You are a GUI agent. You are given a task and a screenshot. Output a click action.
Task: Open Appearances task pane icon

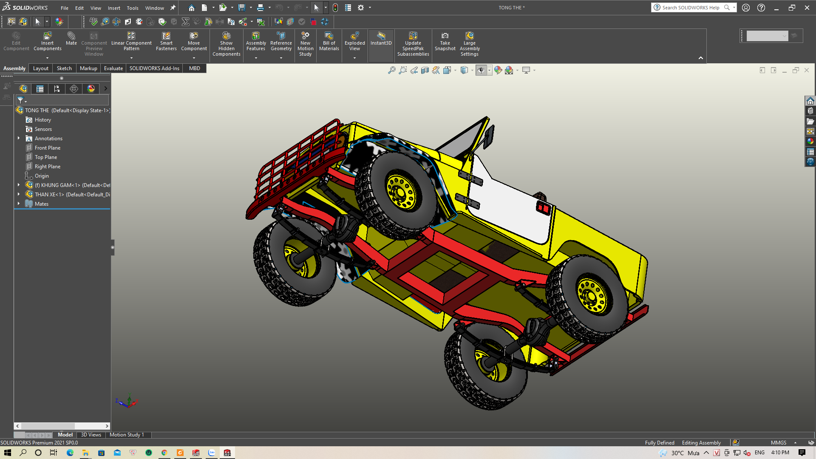[810, 142]
